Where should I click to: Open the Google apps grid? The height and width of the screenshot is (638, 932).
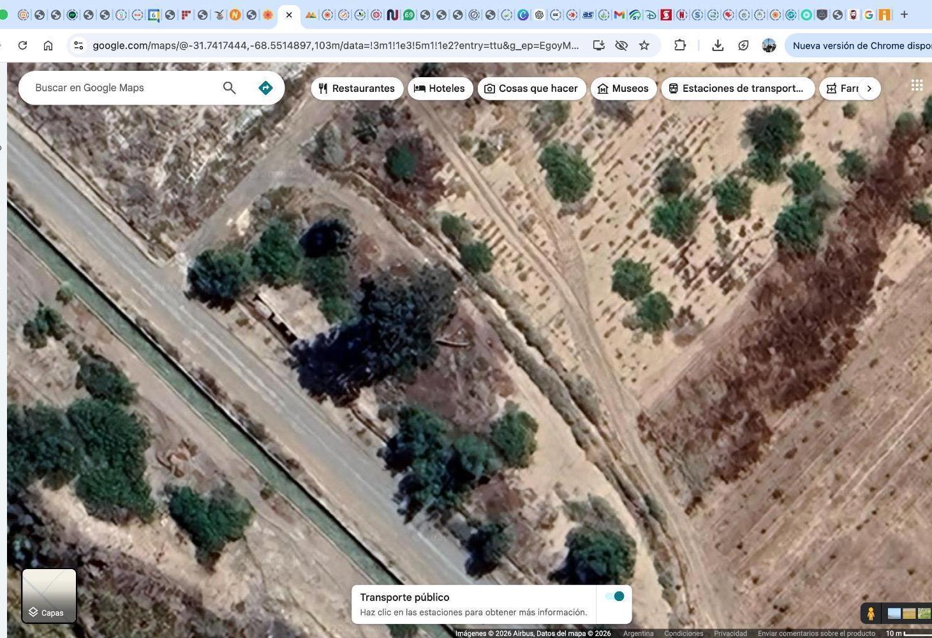pos(917,85)
